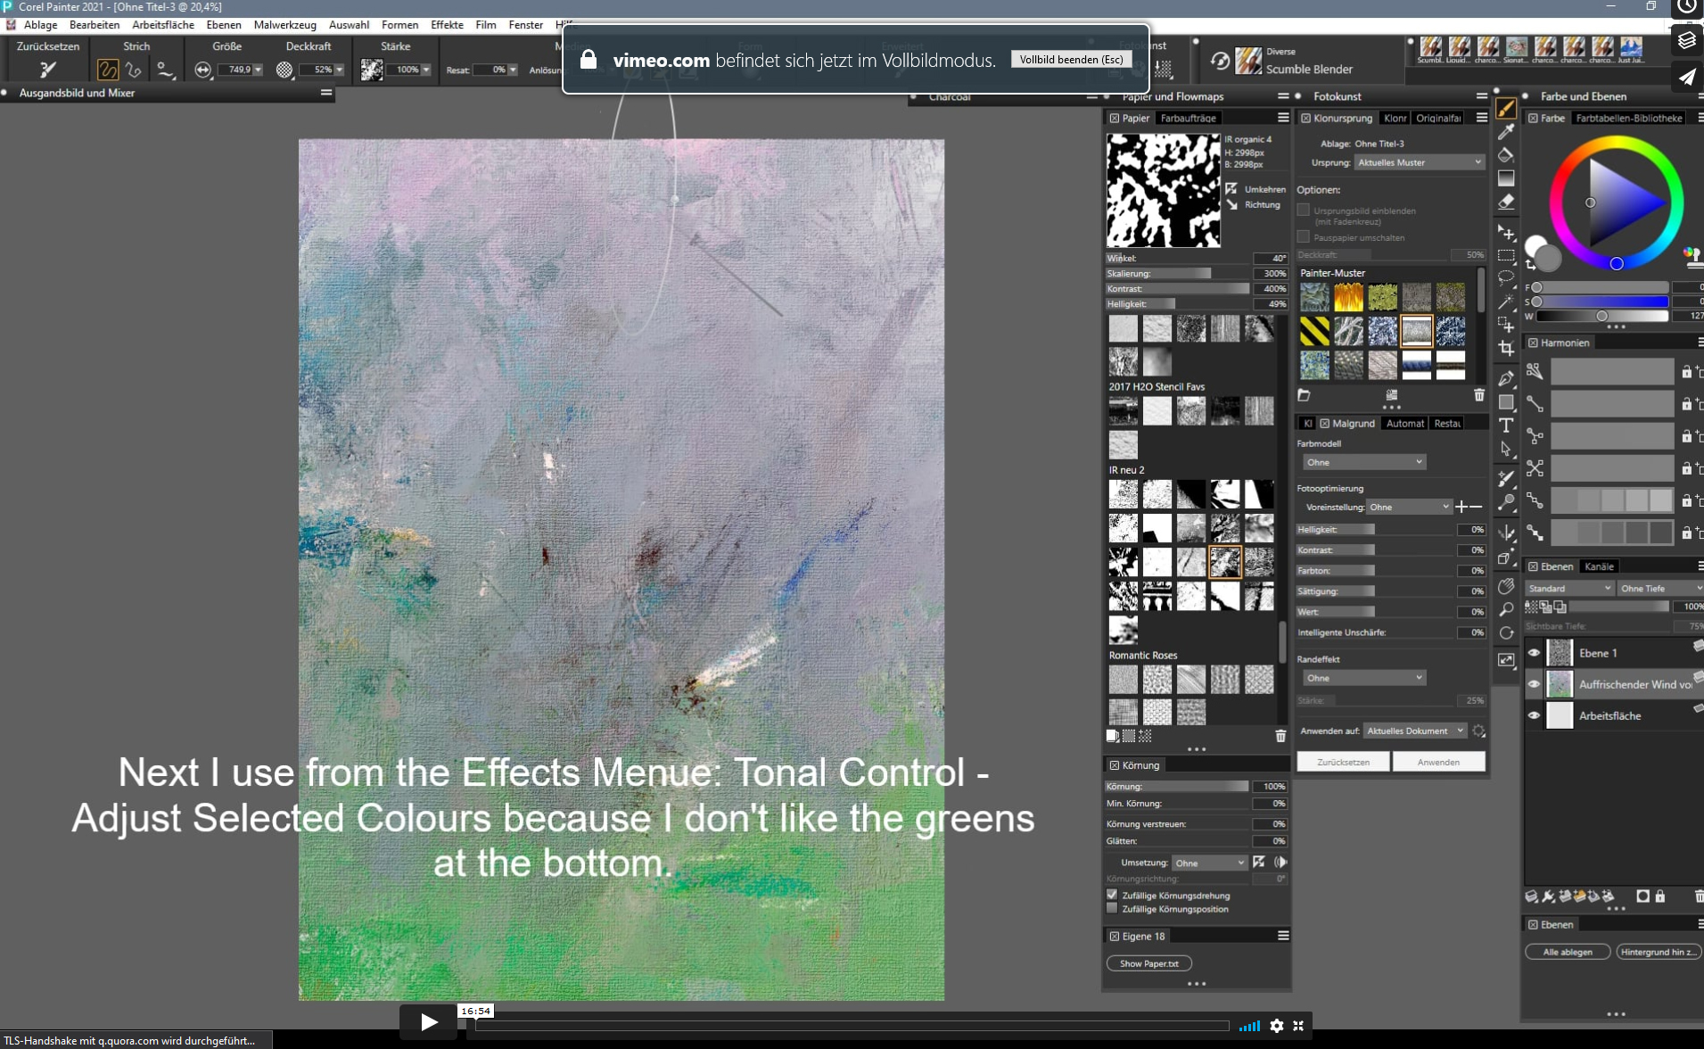1704x1049 pixels.
Task: Open Farbmodell Ohne dropdown
Action: pos(1363,462)
